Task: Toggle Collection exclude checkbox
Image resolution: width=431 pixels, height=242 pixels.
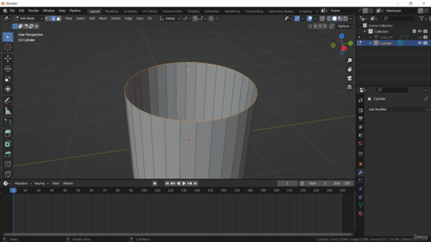Action: (x=414, y=32)
